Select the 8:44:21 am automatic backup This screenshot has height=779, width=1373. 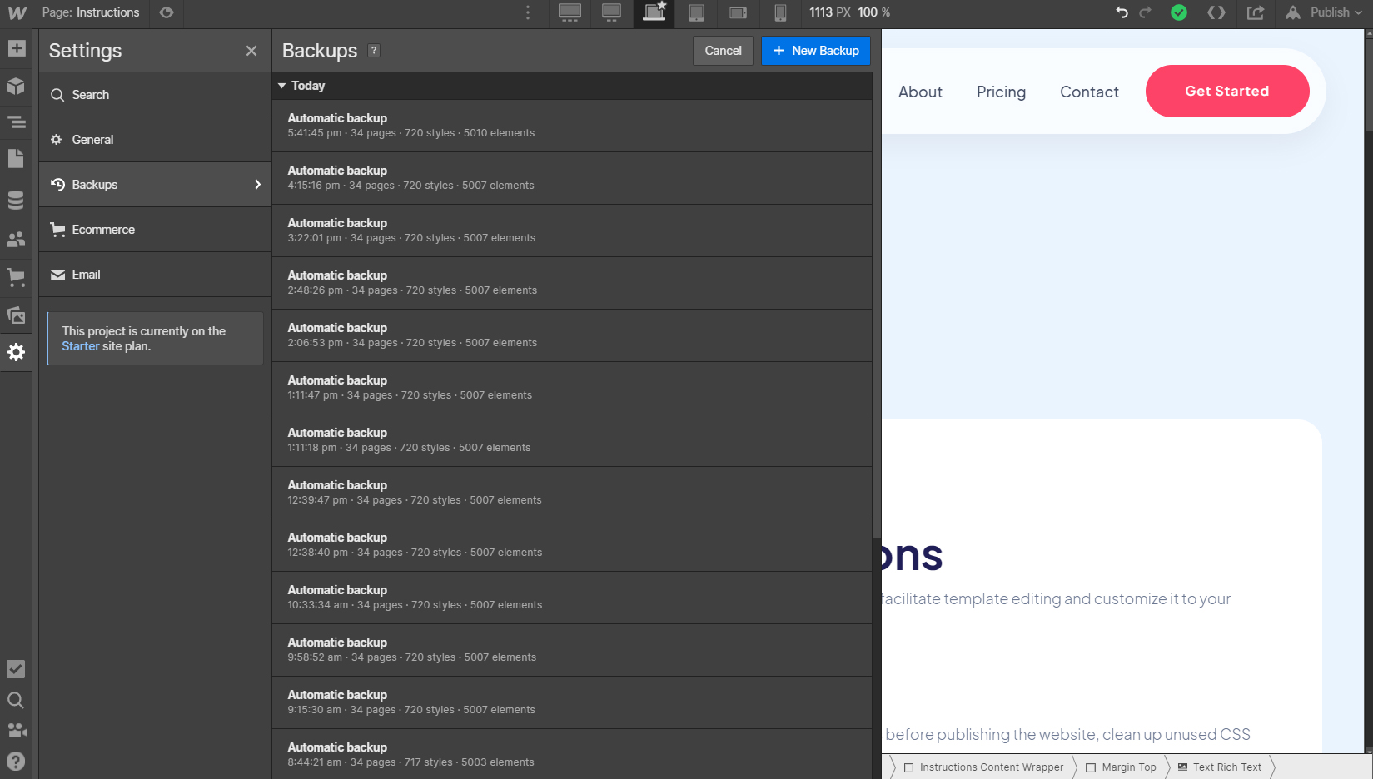point(572,754)
